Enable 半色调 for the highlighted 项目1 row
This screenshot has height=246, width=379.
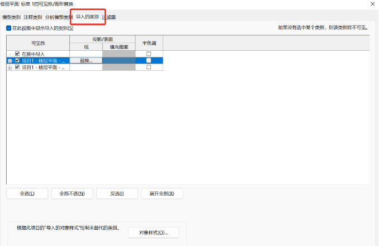[x=149, y=60]
